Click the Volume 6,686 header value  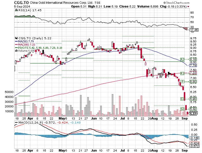point(148,6)
